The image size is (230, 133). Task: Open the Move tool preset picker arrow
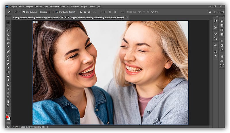[x=19, y=12]
